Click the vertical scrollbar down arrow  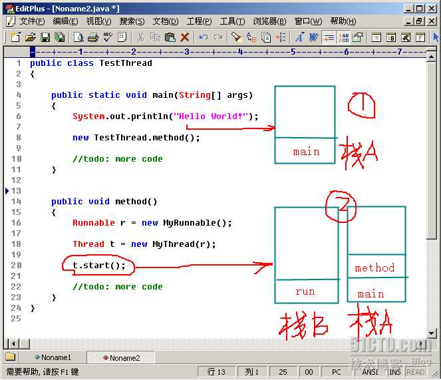point(431,333)
